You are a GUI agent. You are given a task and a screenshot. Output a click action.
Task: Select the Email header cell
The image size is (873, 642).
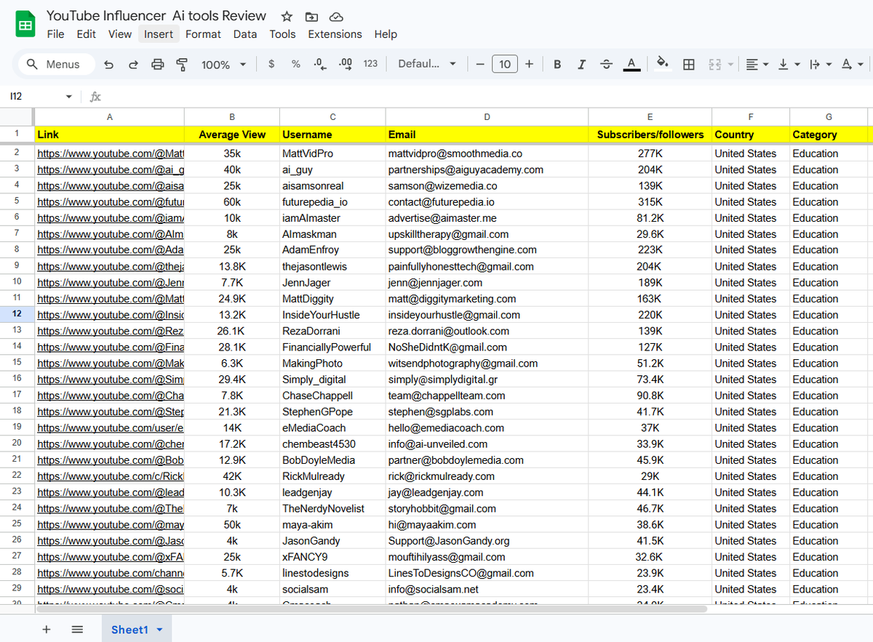[x=487, y=135]
